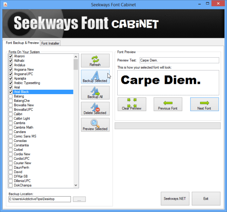Go to Previous Font

pos(168,104)
